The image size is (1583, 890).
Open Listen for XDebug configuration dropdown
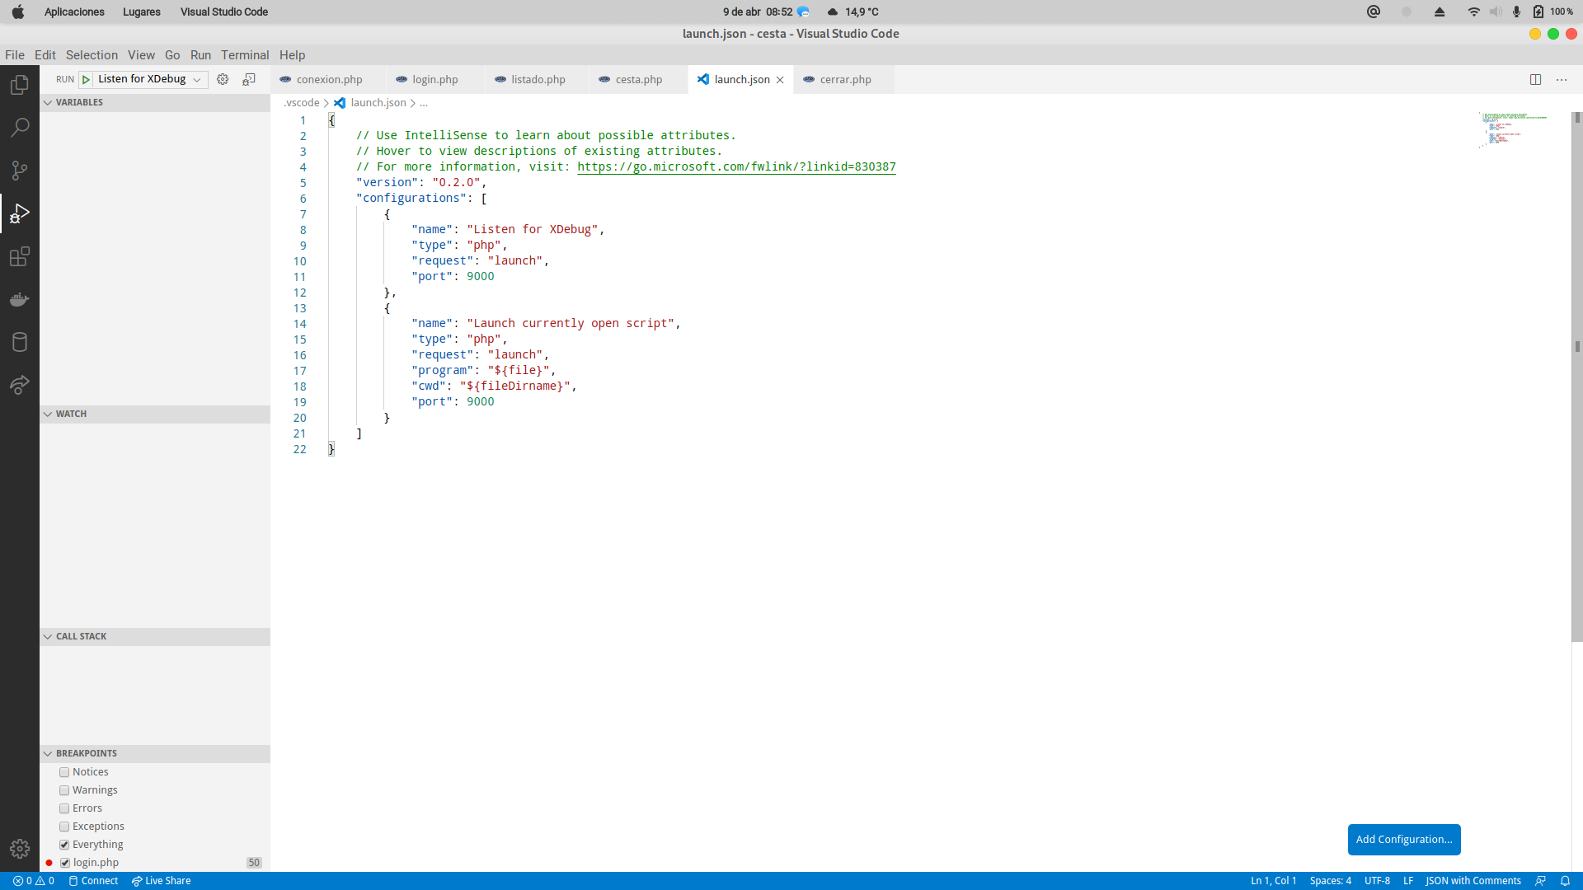click(x=150, y=79)
